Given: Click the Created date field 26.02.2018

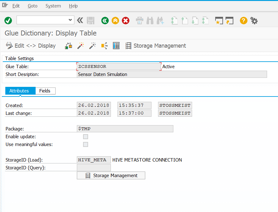Looking at the screenshot, I should 94,105.
